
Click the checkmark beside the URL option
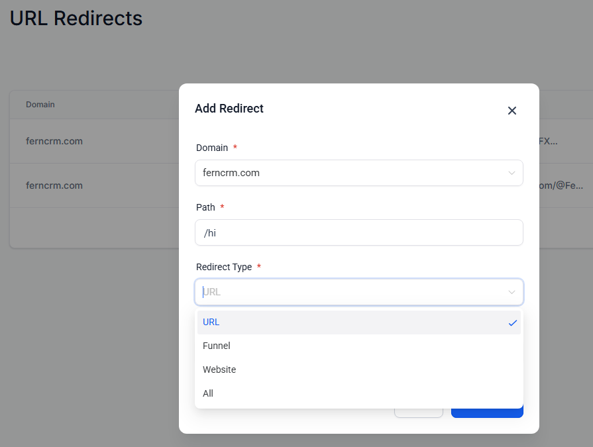[512, 323]
